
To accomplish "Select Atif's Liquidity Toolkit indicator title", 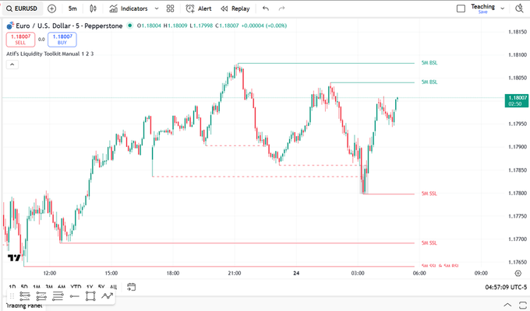I will coord(50,54).
